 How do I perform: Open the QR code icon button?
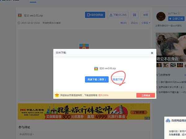point(135,15)
